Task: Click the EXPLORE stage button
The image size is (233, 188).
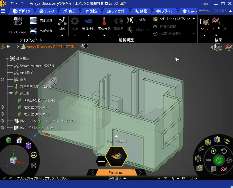Action: click(116, 173)
